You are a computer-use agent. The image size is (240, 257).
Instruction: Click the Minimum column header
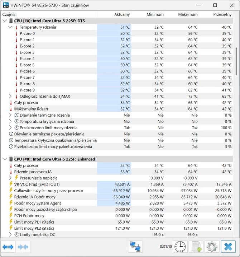click(148, 14)
